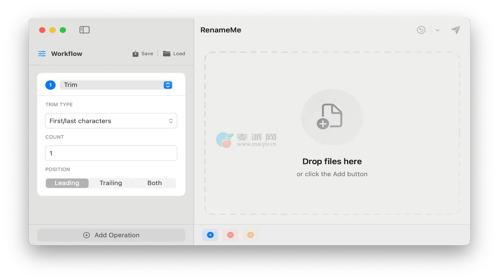This screenshot has width=499, height=280.
Task: Expand the chevron next to undo
Action: click(x=437, y=30)
